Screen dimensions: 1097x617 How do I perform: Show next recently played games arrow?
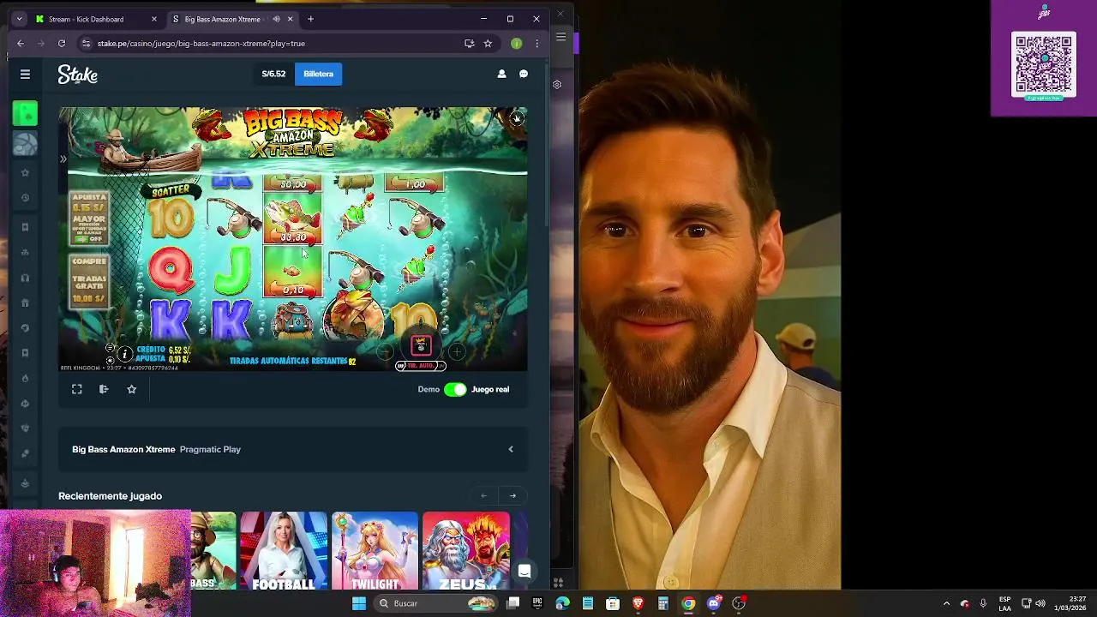tap(513, 495)
